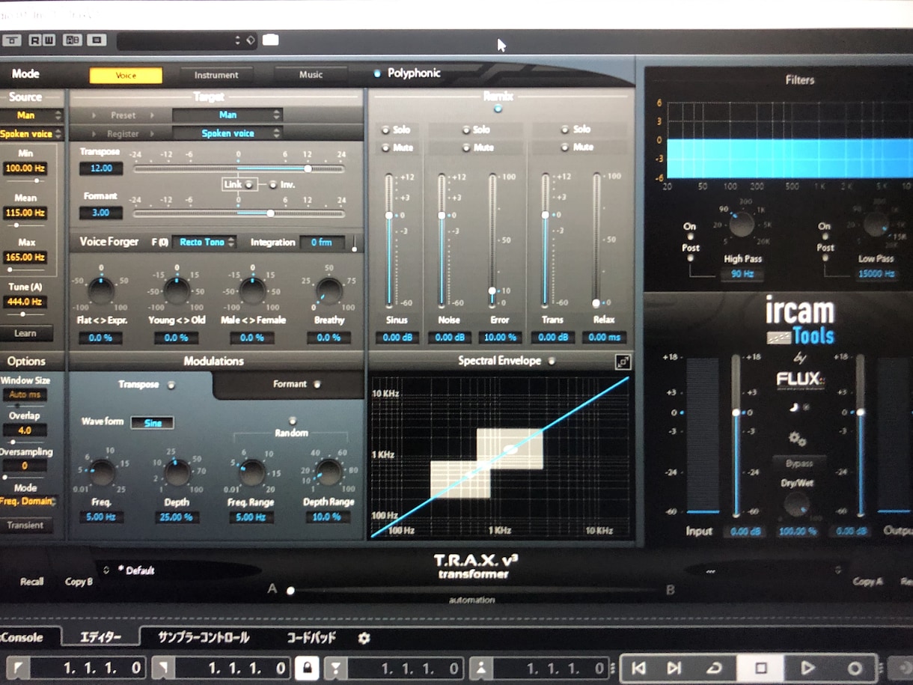
Task: Select the Music mode tab
Action: pos(311,75)
